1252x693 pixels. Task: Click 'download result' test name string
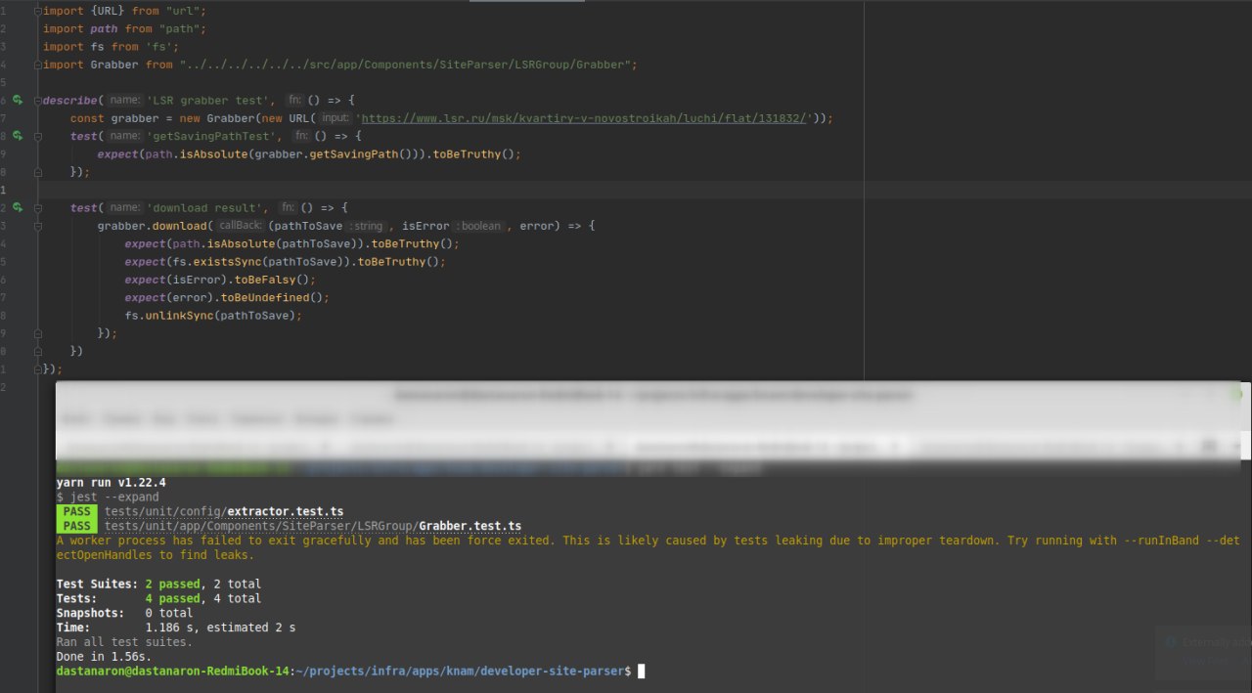pos(207,208)
